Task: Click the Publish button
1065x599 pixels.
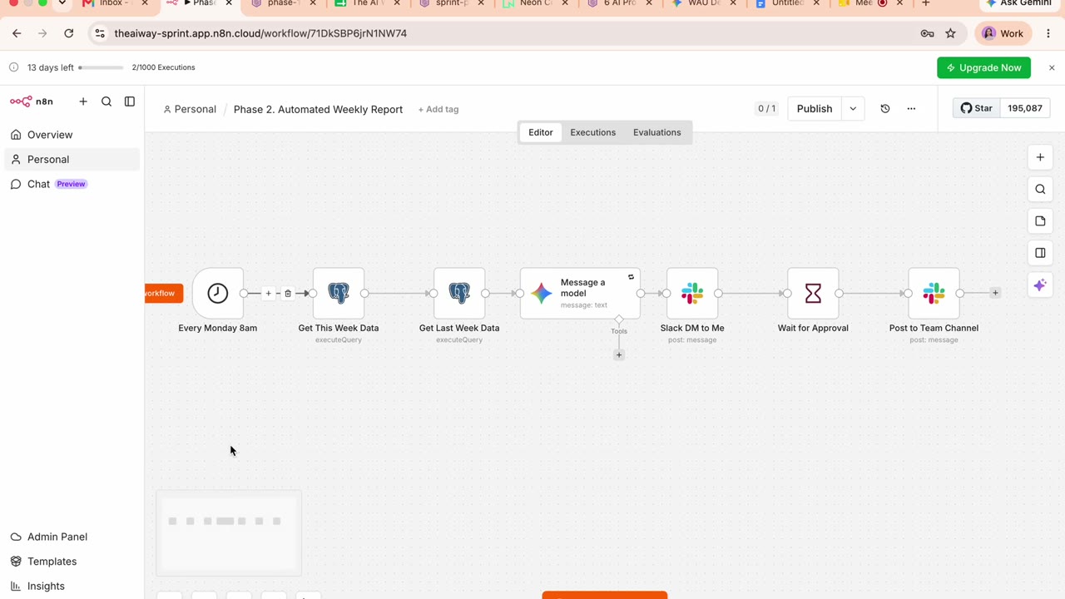Action: pos(815,109)
